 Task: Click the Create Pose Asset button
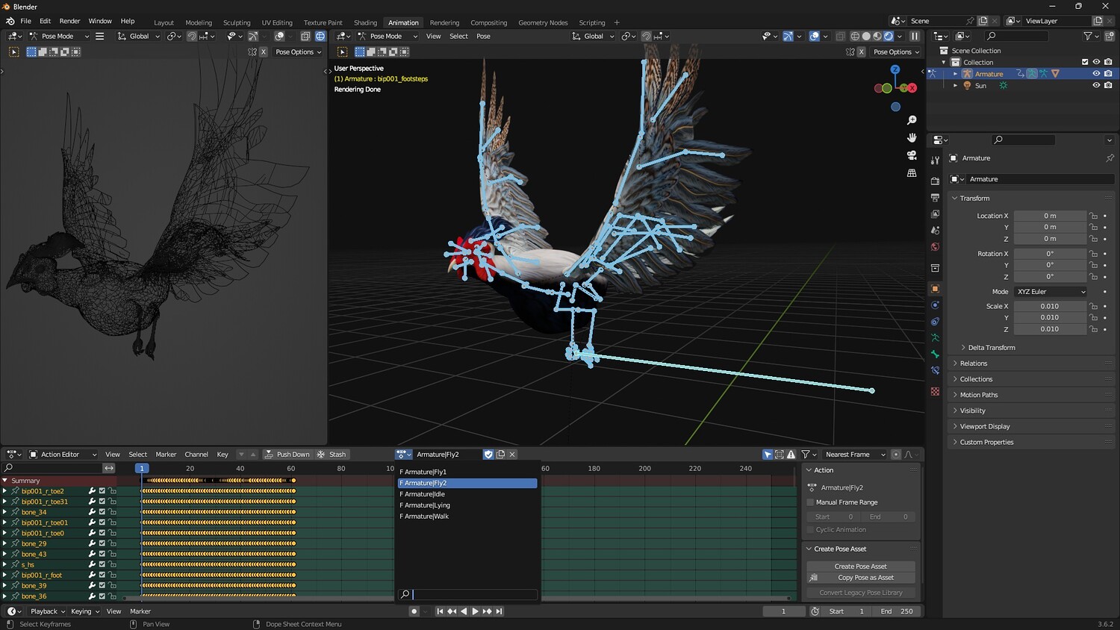[x=860, y=567]
